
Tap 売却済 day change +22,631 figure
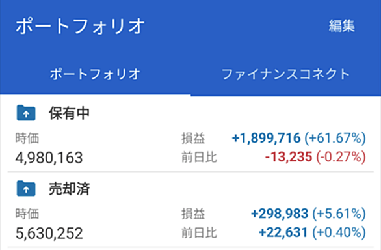pyautogui.click(x=283, y=232)
